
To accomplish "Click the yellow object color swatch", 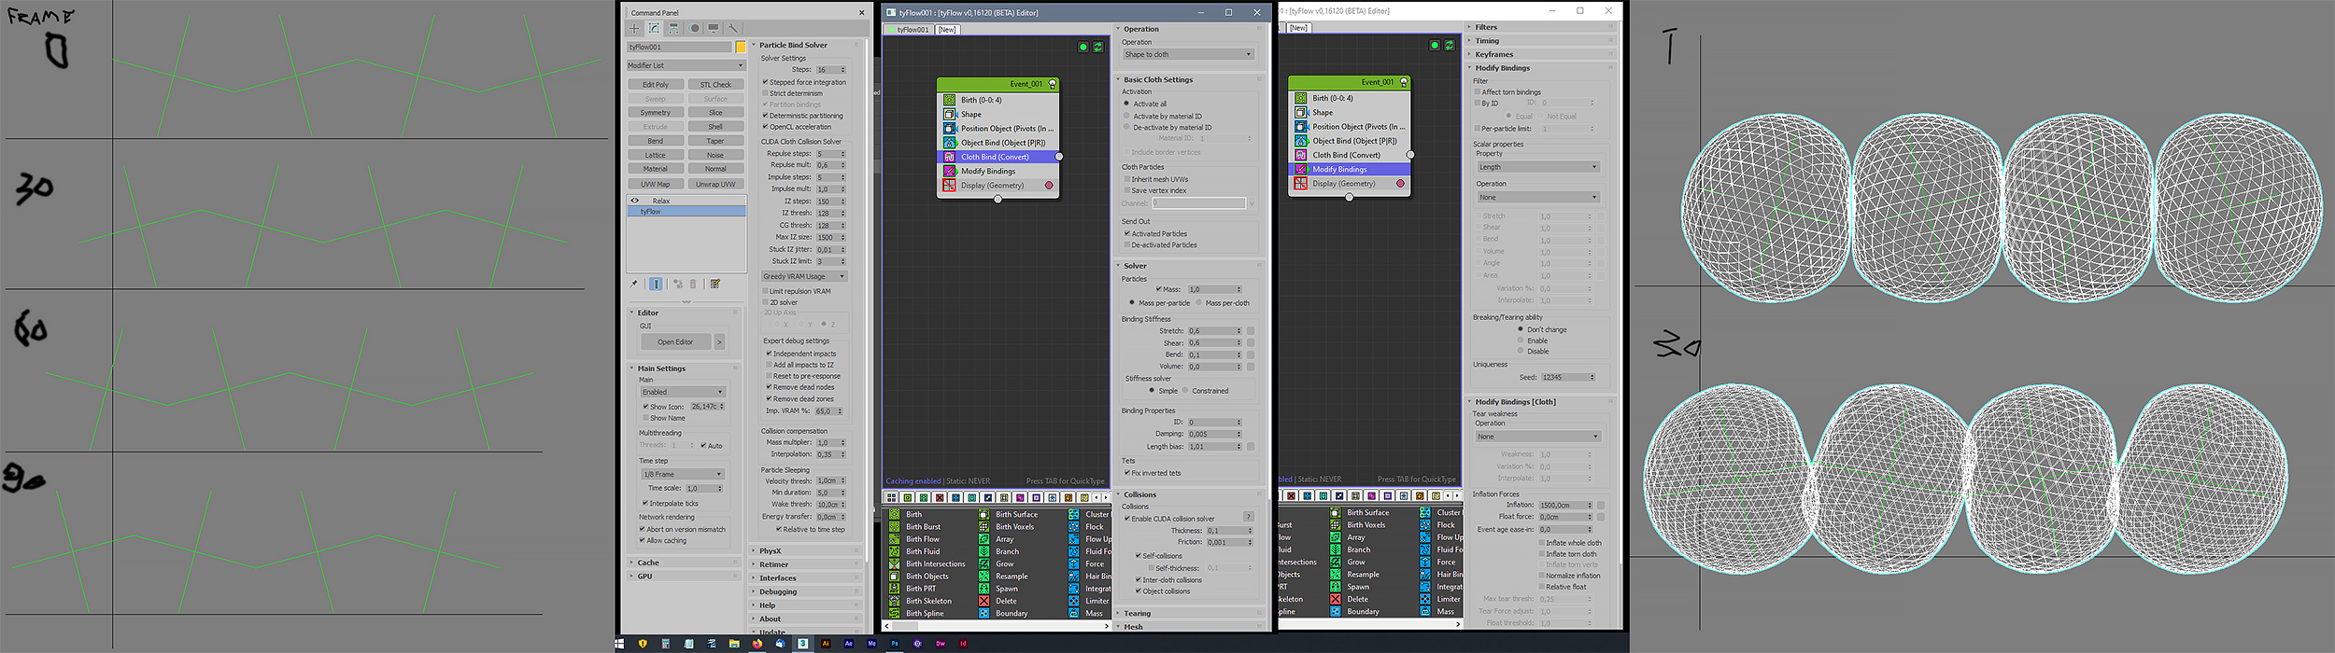I will (x=741, y=47).
